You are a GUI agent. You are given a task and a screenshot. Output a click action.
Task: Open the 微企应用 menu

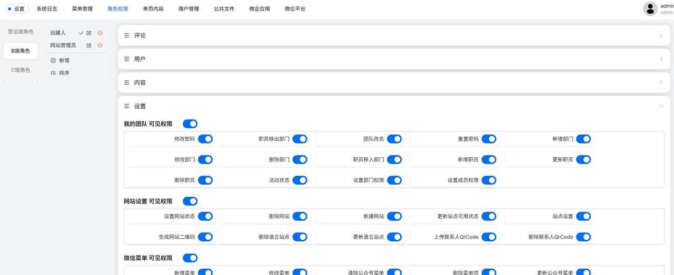259,9
